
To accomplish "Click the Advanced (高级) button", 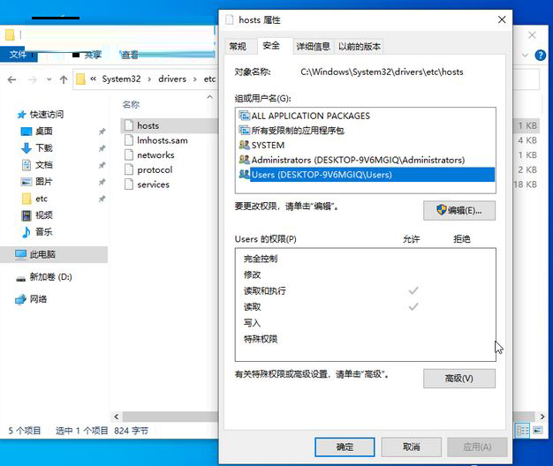I will point(459,378).
